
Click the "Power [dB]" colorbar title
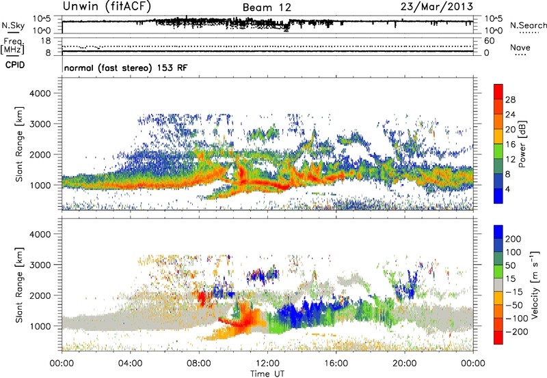522,144
